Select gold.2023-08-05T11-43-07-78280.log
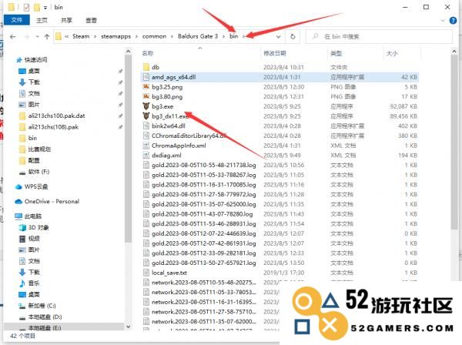The image size is (462, 345). (x=202, y=214)
